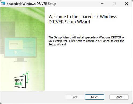Click the 'DRIVER Setup Wizard' heading line
This screenshot has height=104, width=133.
click(x=69, y=22)
